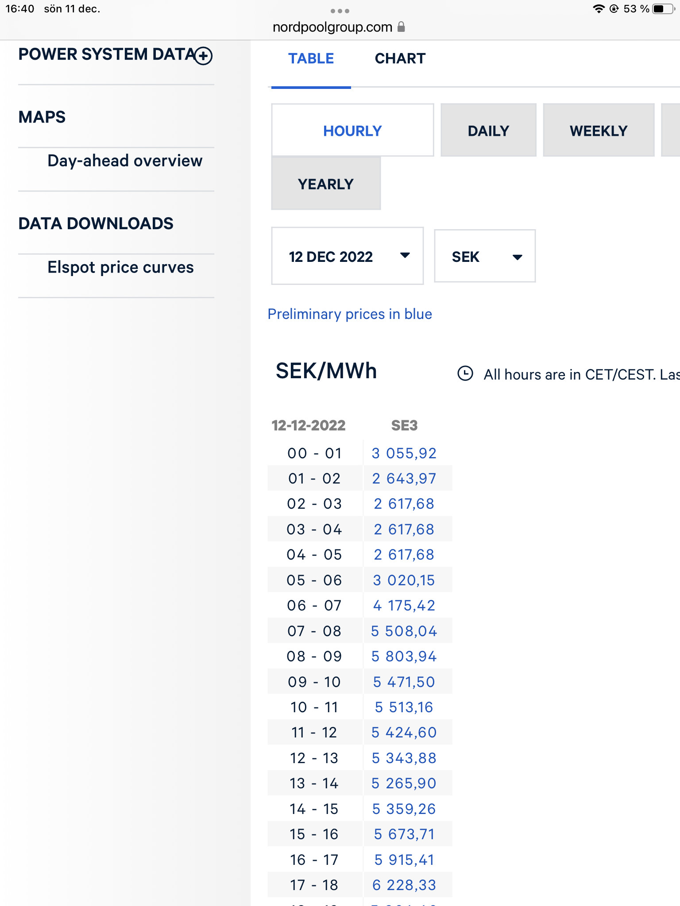Choose WEEKLY resolution

tap(599, 131)
